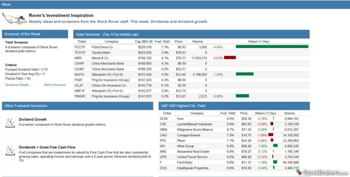Click Merck & Co price $79.31
Image resolution: width=350 pixels, height=177 pixels.
click(x=181, y=58)
